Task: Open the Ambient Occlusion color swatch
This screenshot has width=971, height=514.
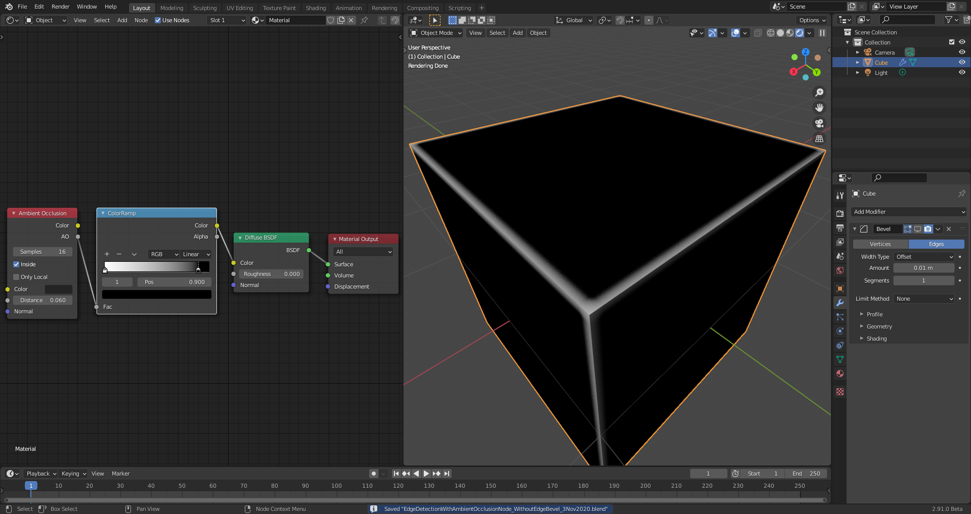Action: (58, 289)
